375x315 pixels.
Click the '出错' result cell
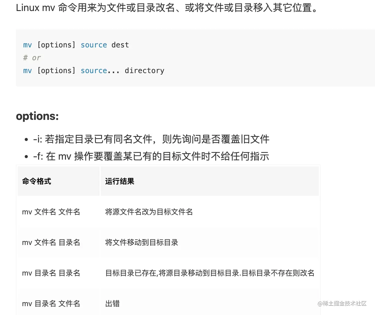tap(112, 304)
